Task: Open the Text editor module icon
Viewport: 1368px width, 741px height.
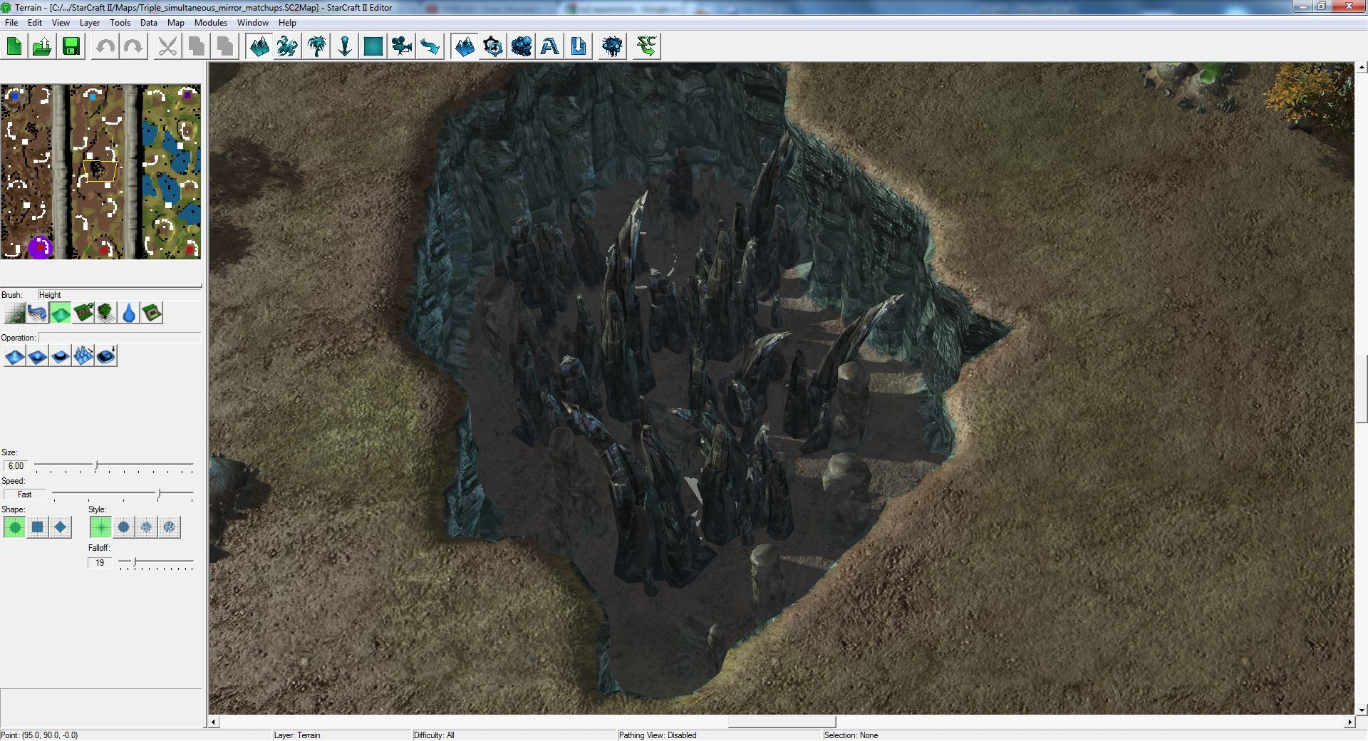Action: click(x=550, y=47)
